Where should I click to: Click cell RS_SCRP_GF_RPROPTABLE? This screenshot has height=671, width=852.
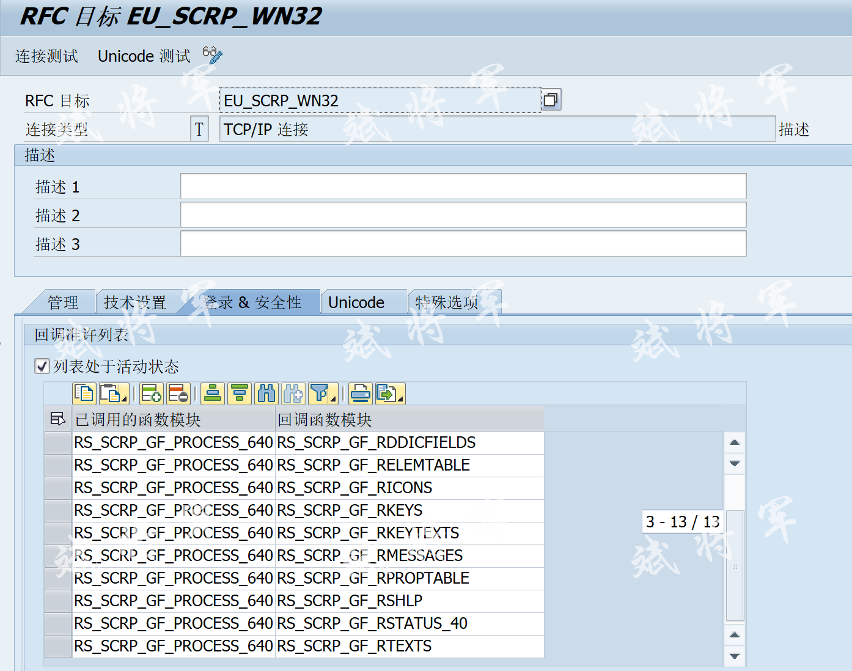409,578
